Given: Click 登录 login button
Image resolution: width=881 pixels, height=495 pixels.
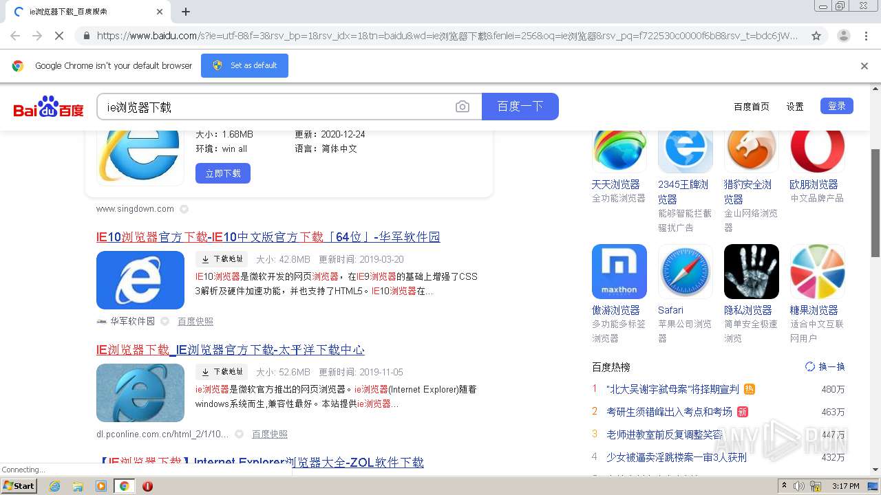Looking at the screenshot, I should [837, 106].
